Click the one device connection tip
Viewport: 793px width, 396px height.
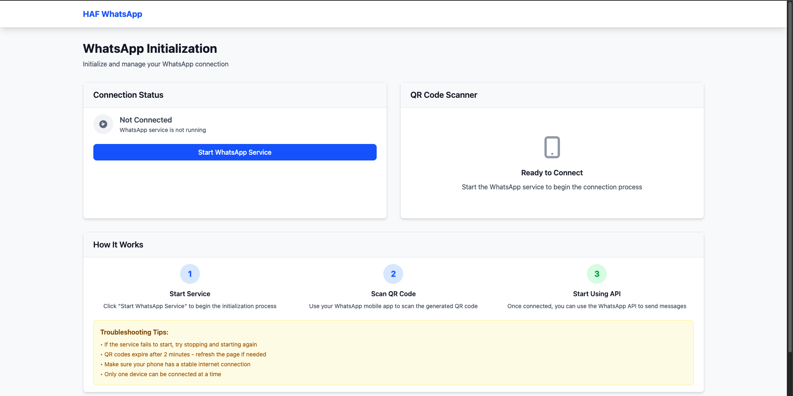pos(163,374)
